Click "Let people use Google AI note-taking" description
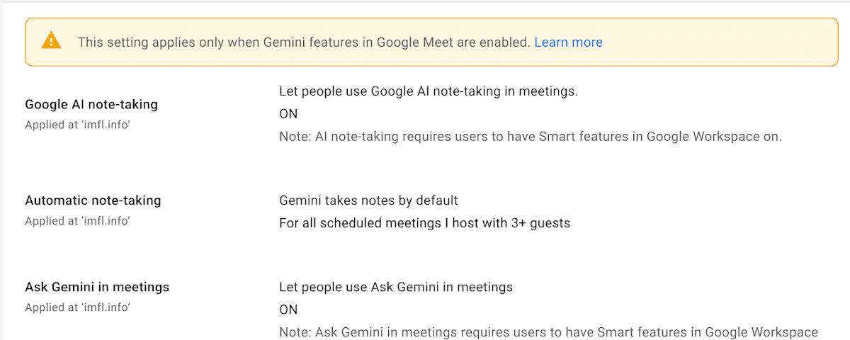Image resolution: width=850 pixels, height=340 pixels. [x=428, y=91]
